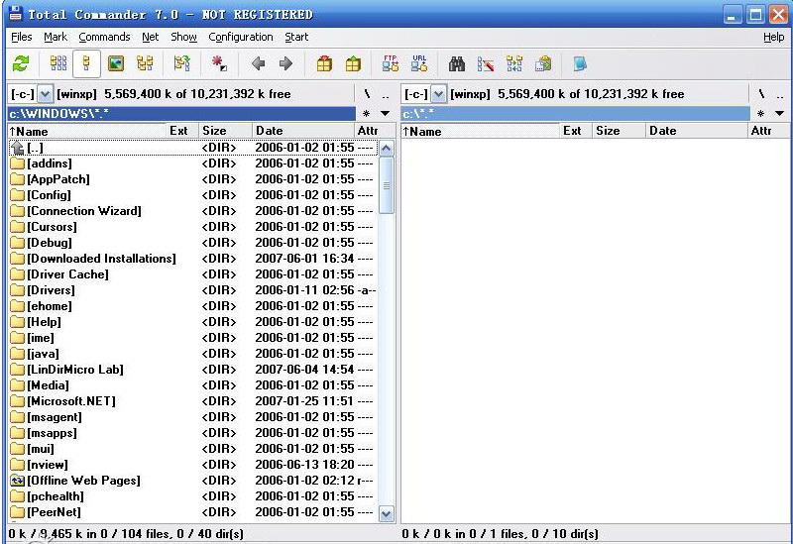Image resolution: width=793 pixels, height=544 pixels.
Task: Click the left panel scrollbar thumb
Action: coord(386,185)
